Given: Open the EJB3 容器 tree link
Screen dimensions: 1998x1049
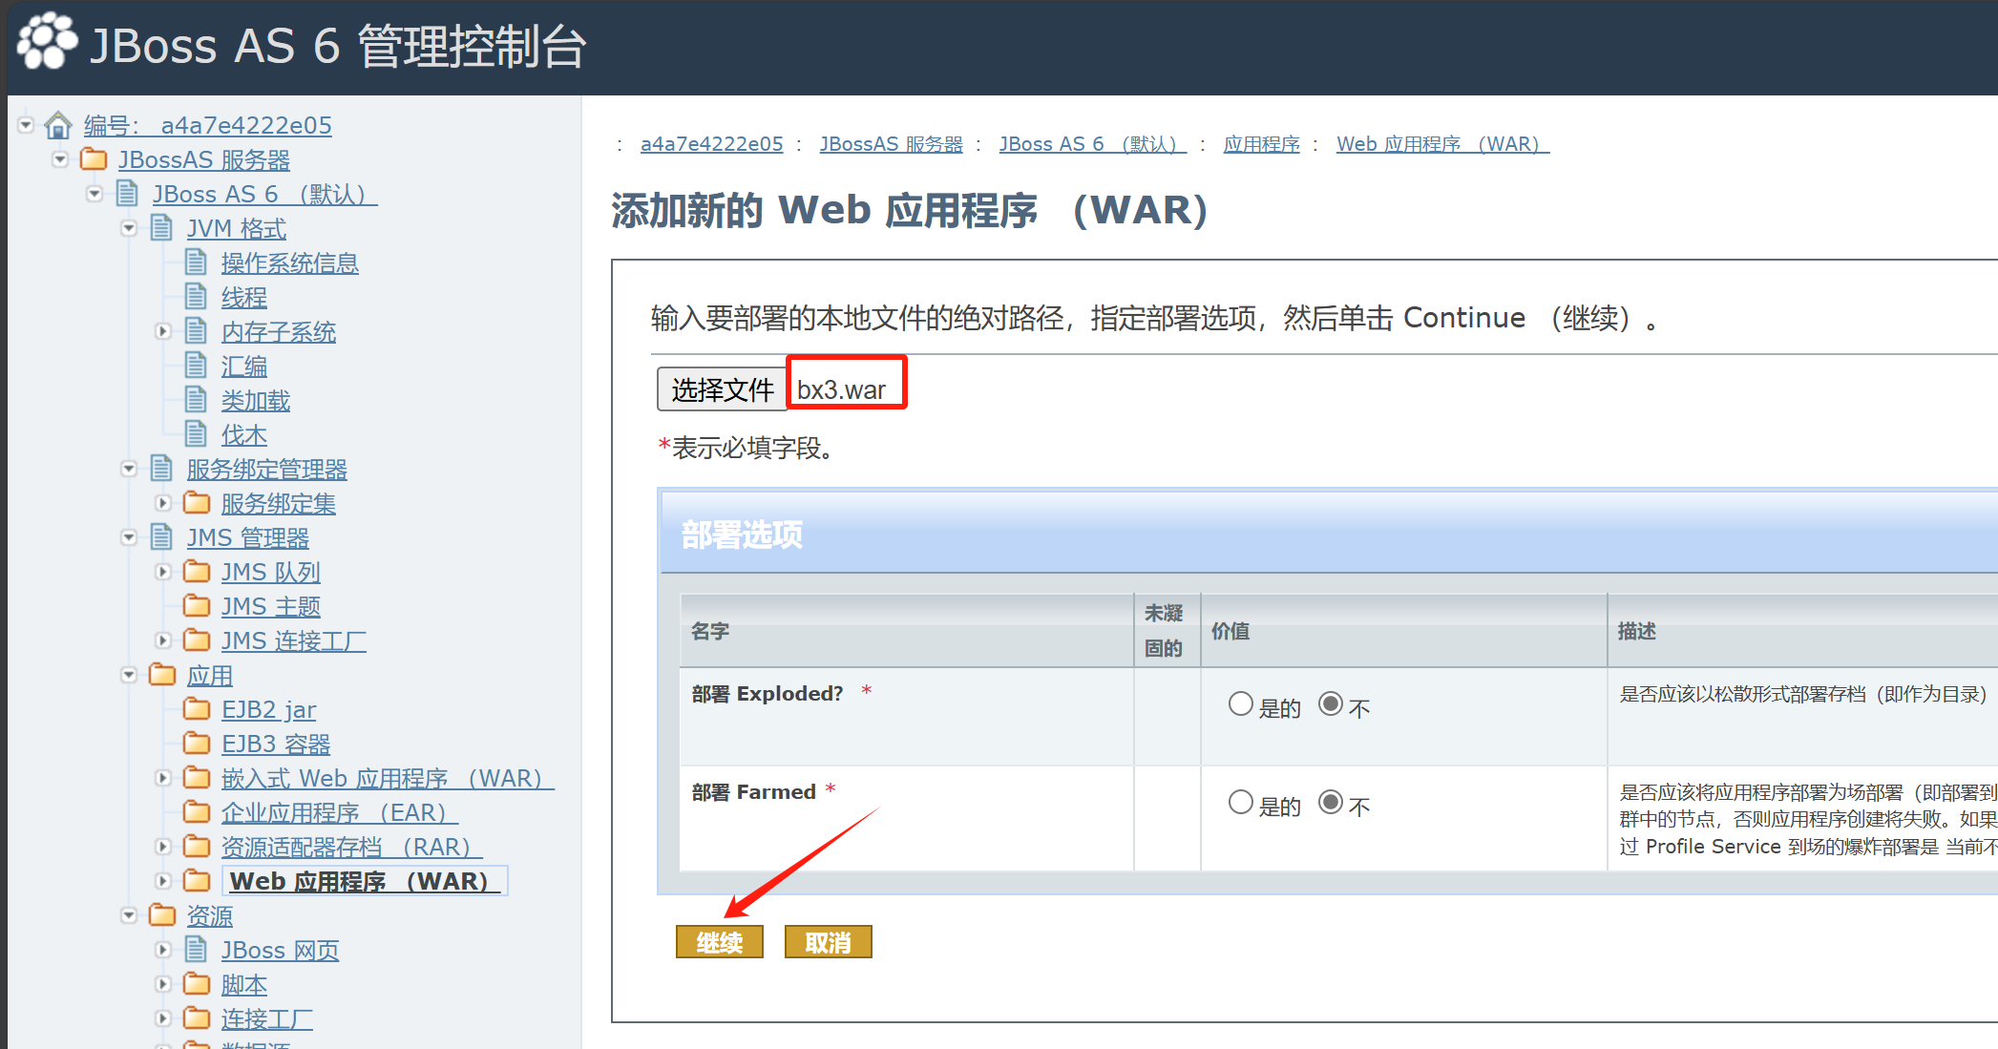Looking at the screenshot, I should [x=276, y=744].
